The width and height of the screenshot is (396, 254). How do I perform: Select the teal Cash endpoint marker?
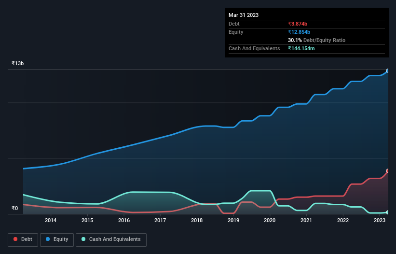pos(388,212)
